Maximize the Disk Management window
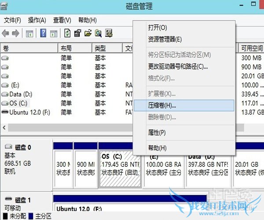The height and width of the screenshot is (220, 264). [x=253, y=4]
